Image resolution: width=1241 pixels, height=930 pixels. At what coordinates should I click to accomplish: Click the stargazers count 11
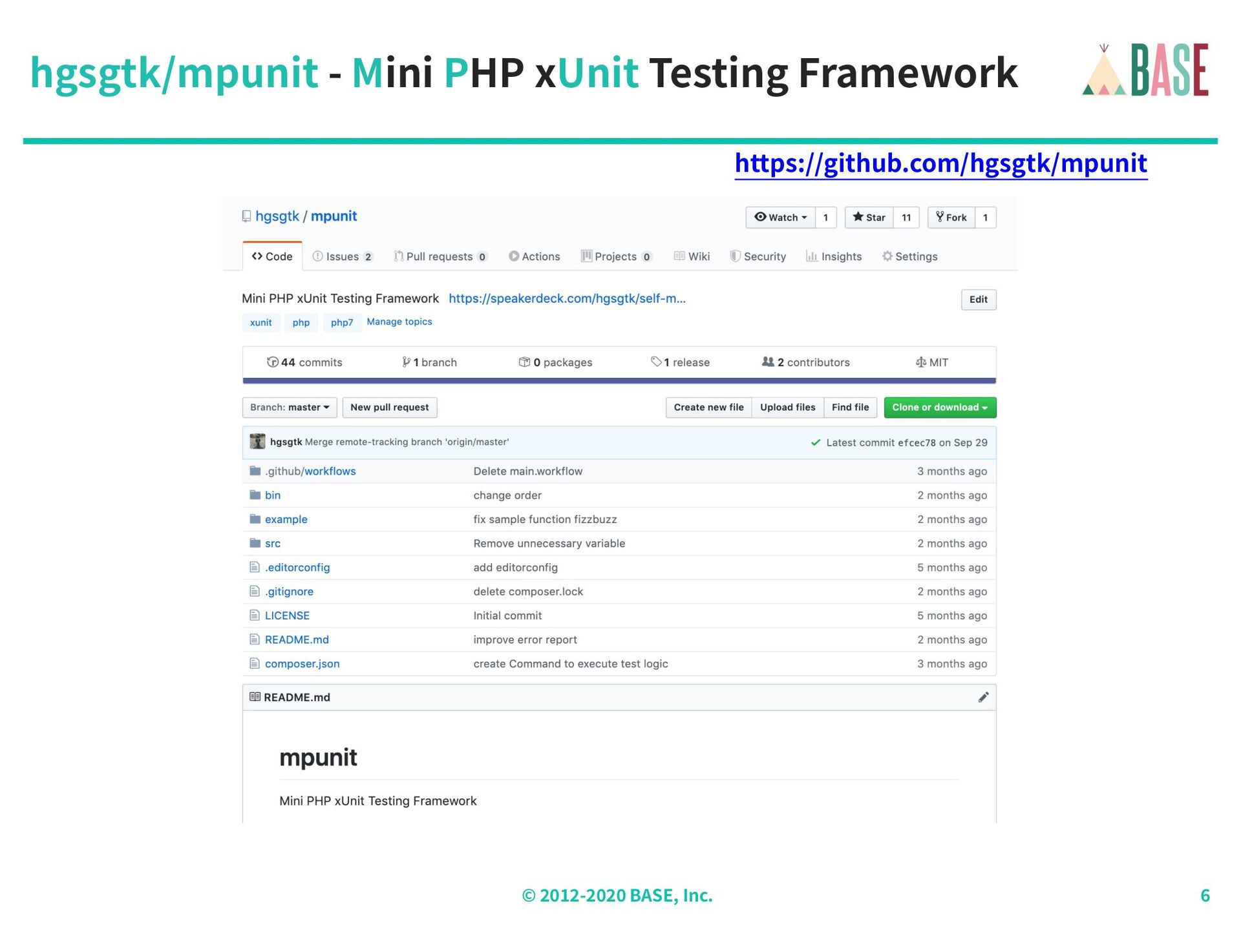pos(906,218)
